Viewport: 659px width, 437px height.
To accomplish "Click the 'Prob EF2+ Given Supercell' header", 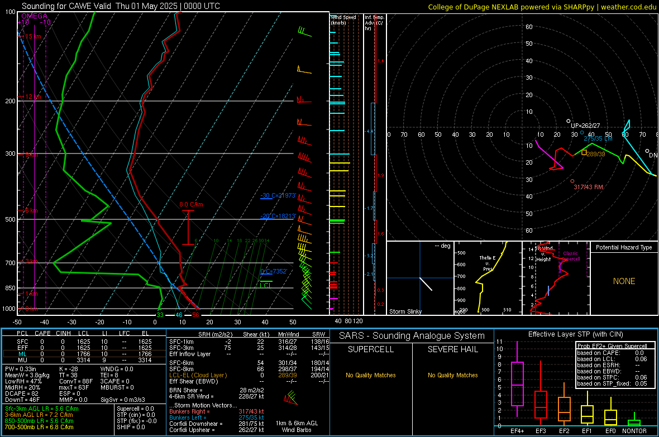I will [x=612, y=346].
